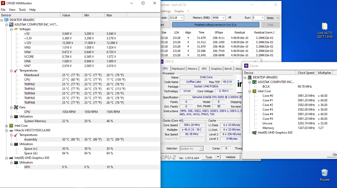Click the Intel(R) UHD Graphics 630 icon in Clocks
This screenshot has width=337, height=188.
point(254,133)
